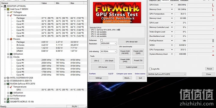
Task: Switch to the Validation tab
Action: (184, 1)
